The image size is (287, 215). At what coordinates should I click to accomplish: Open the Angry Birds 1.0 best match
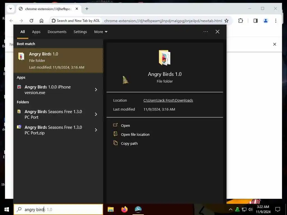[58, 60]
